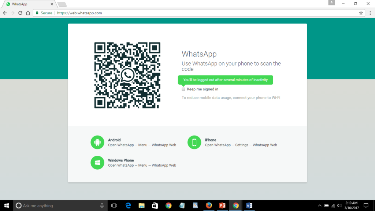Image resolution: width=375 pixels, height=211 pixels.
Task: Click the active Chrome taskbar icon
Action: click(235, 206)
